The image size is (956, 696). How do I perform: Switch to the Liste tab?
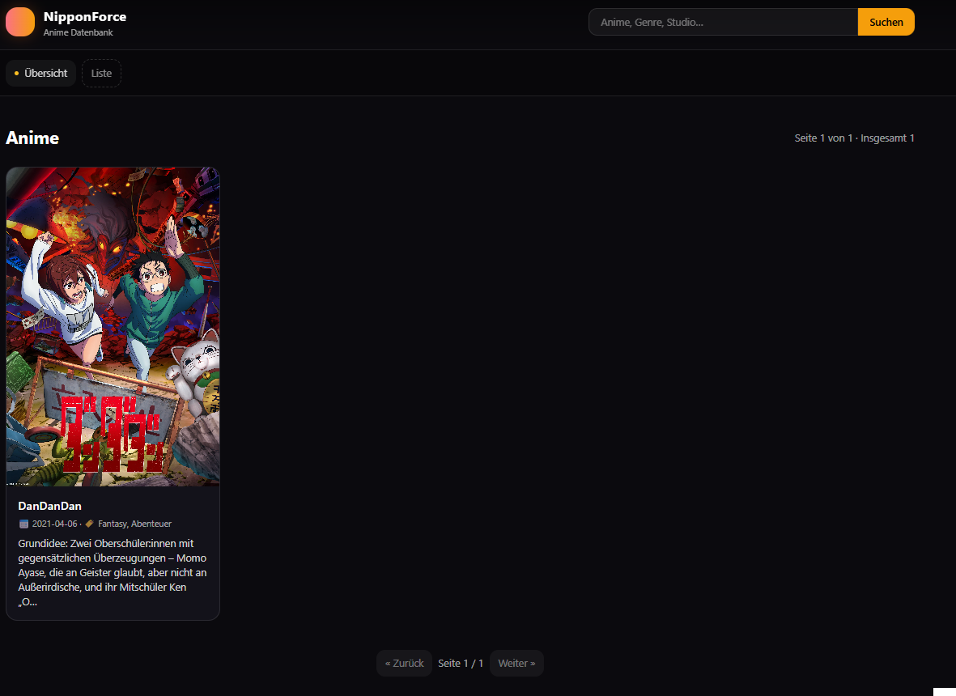101,73
